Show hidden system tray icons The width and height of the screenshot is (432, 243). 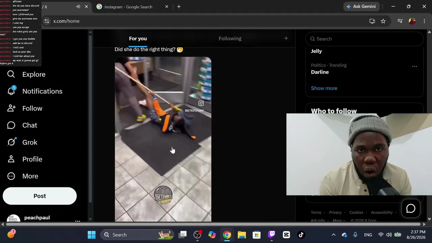pyautogui.click(x=333, y=235)
